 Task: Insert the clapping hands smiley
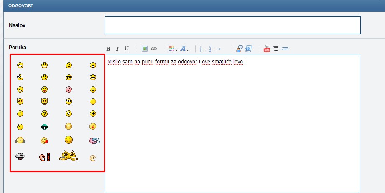click(20, 140)
